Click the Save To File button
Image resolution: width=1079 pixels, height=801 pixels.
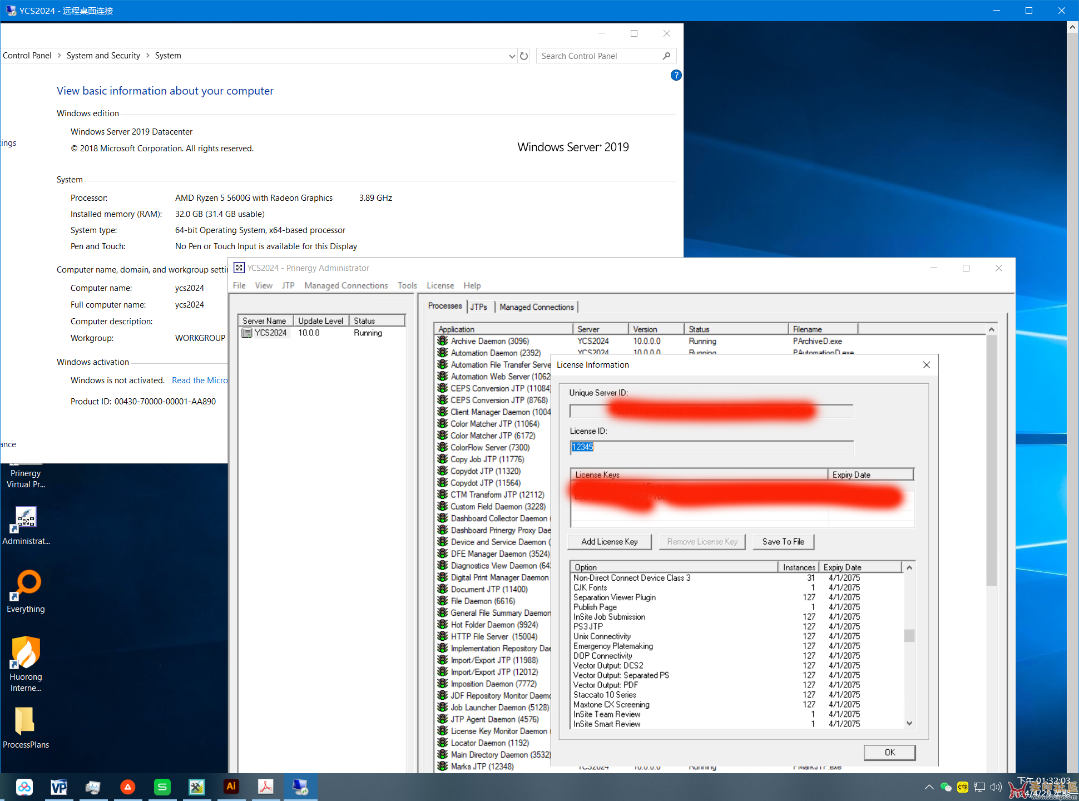(783, 541)
